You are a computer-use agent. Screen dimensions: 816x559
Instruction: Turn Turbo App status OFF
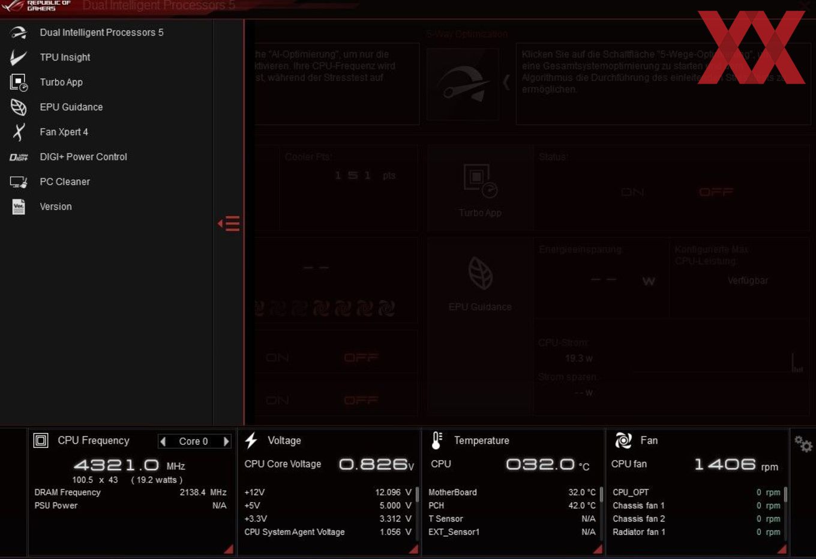tap(716, 192)
